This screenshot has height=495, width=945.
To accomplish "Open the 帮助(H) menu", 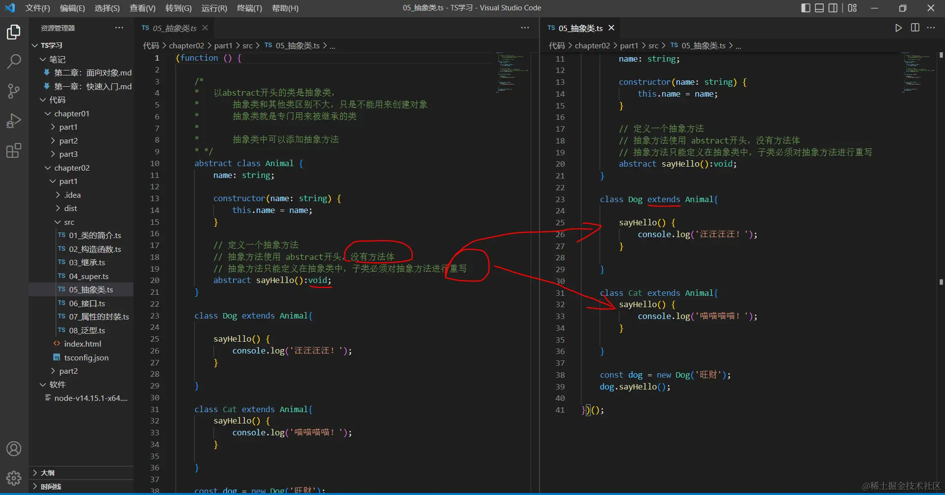I will 285,8.
